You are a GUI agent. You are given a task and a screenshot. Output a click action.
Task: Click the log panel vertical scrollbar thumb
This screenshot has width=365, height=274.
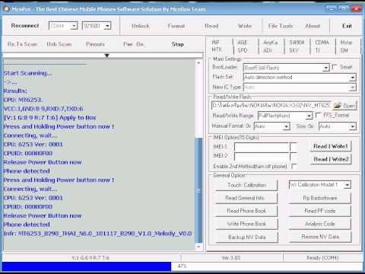[x=199, y=190]
